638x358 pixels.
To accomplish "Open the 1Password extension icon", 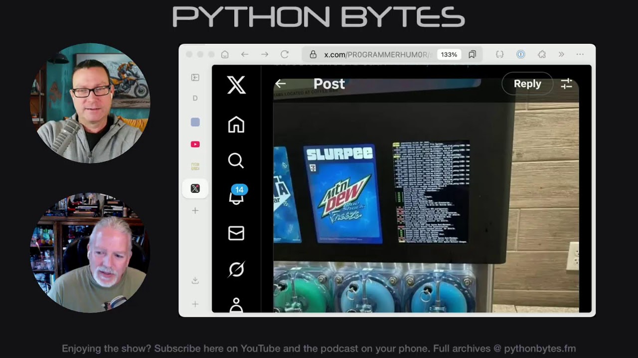I will pos(520,55).
